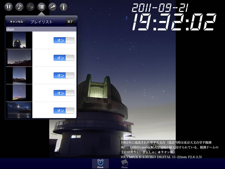Tap the dimmed music playlist play icon
225x169 pixels.
coord(31,7)
